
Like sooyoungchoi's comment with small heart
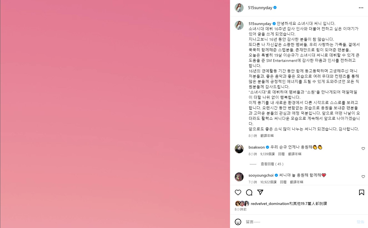point(363,177)
